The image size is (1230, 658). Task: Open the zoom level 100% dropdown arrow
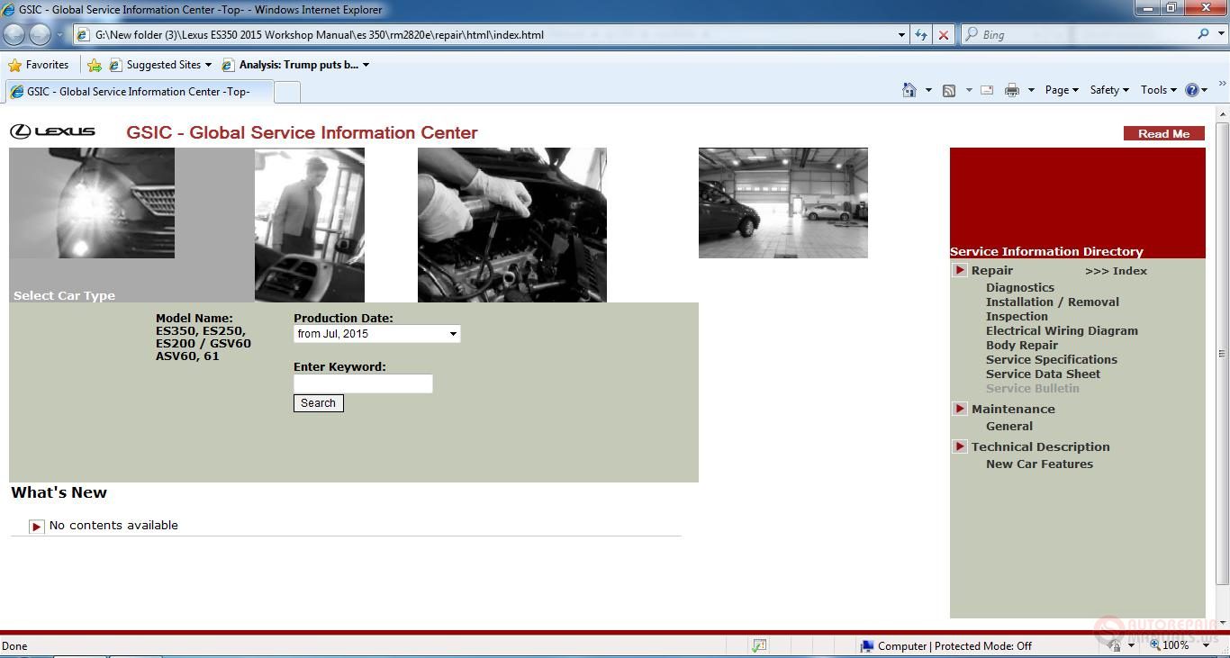point(1207,645)
